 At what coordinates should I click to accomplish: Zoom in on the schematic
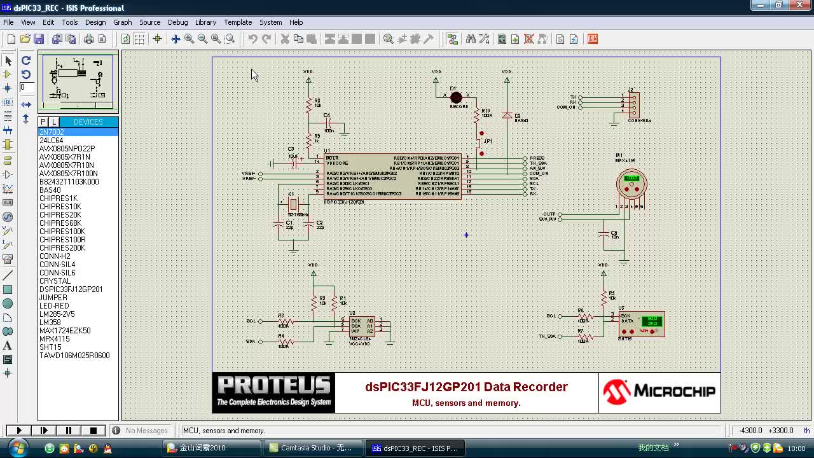[189, 39]
